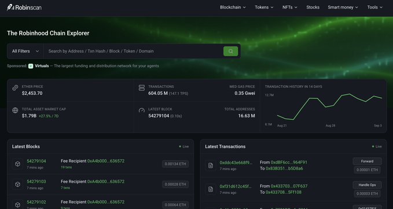The width and height of the screenshot is (393, 209).
Task: Open fee recipient address of block 54279103
Action: click(106, 181)
